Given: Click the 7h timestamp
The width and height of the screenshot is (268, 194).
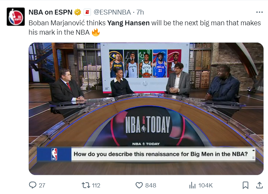Looking at the screenshot, I should [x=140, y=12].
